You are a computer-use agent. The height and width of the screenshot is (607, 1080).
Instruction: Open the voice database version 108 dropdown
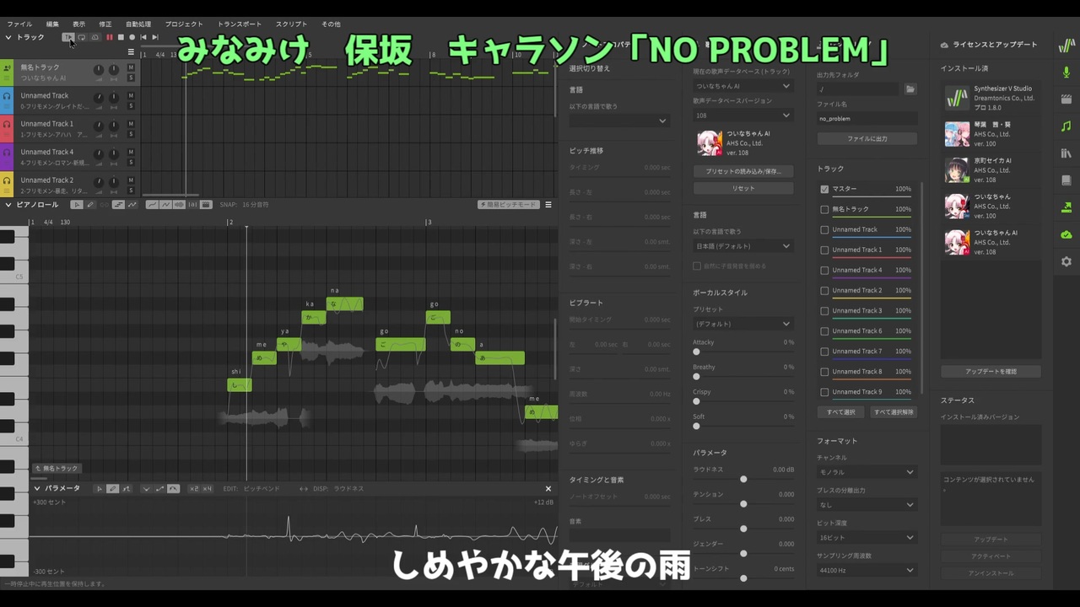pos(743,115)
